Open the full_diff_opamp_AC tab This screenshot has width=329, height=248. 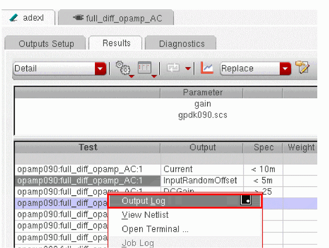coord(116,18)
